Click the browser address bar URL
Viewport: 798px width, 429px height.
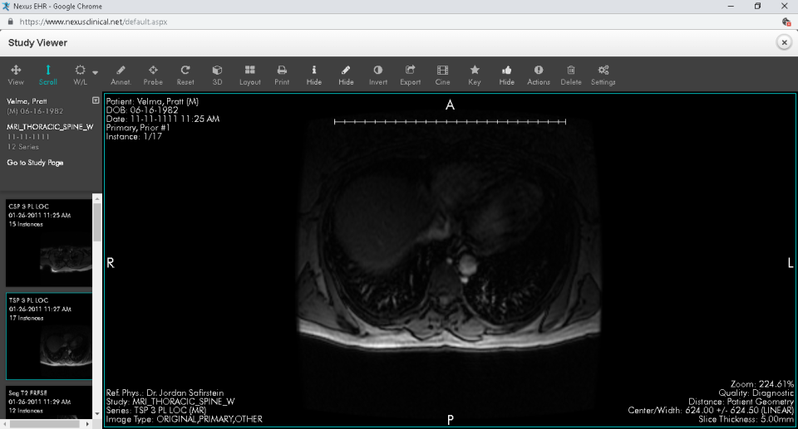coord(93,22)
